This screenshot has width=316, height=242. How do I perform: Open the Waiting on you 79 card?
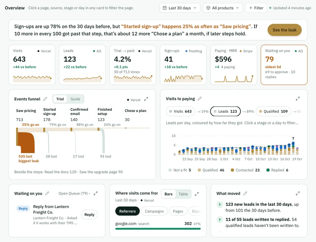pos(284,65)
